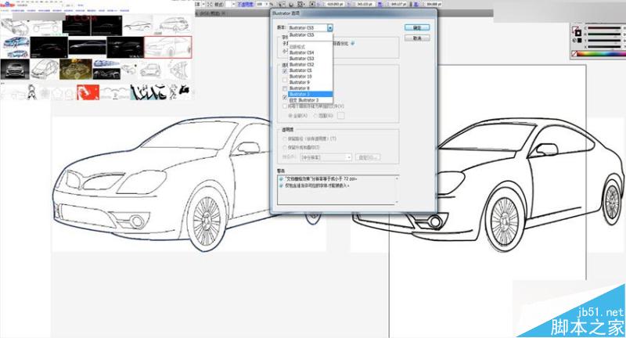Click the range input box beside 范围
Viewport: 626px width, 338px height.
coord(340,116)
